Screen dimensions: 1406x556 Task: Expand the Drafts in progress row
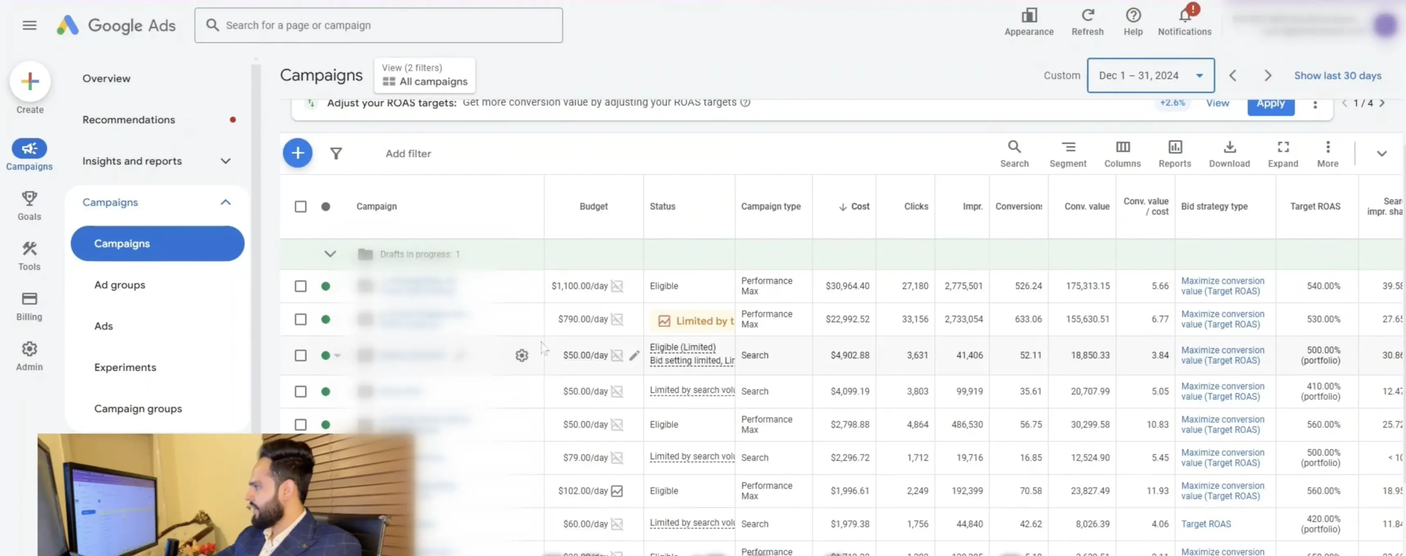(x=330, y=254)
